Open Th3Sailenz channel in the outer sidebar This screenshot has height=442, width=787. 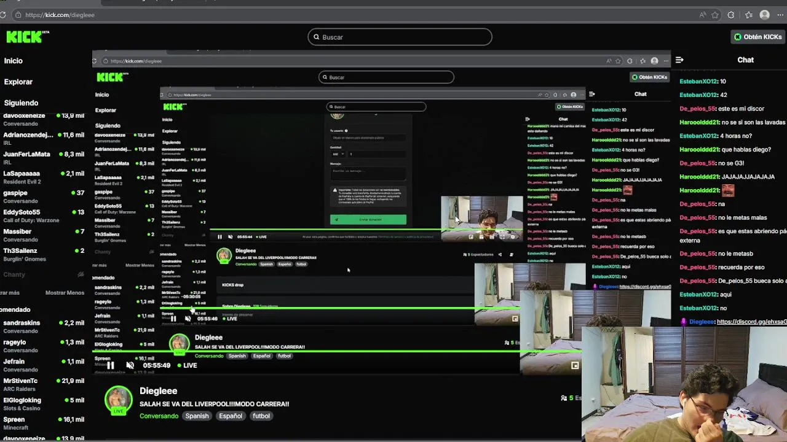tap(44, 255)
